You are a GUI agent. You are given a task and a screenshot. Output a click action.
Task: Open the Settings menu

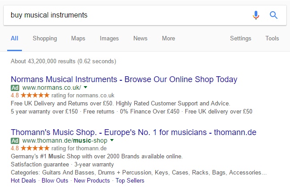[x=241, y=39]
